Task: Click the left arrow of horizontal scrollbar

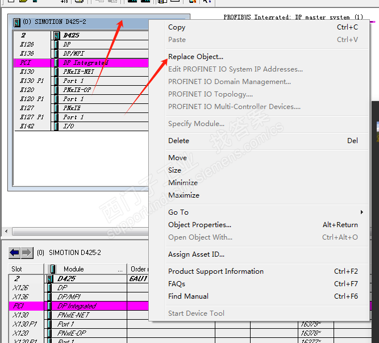Action: pos(6,231)
